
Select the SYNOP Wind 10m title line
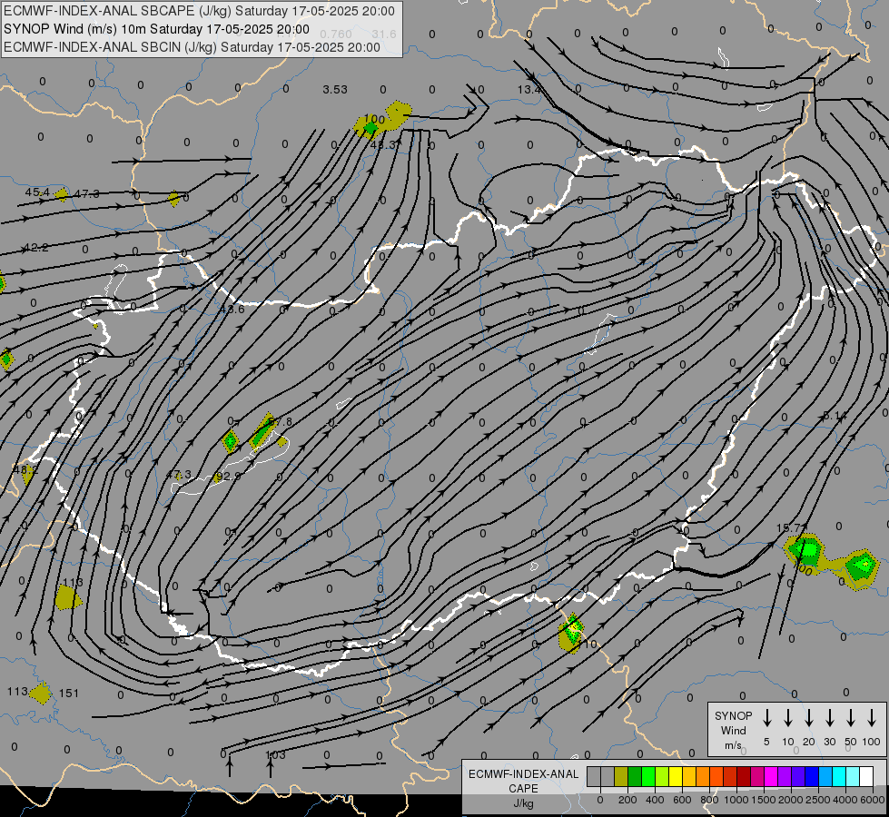[x=156, y=29]
